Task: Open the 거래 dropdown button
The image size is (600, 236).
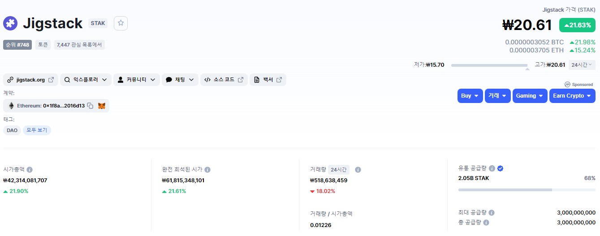Action: [x=498, y=96]
